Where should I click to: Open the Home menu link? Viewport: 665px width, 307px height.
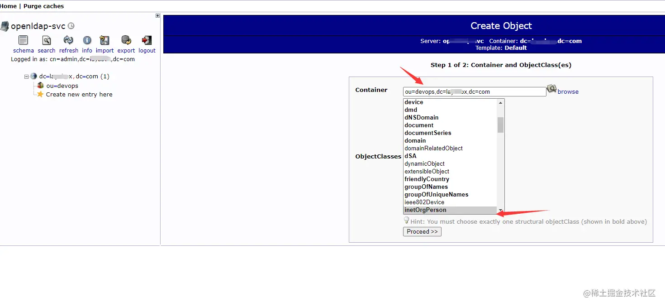pyautogui.click(x=8, y=6)
